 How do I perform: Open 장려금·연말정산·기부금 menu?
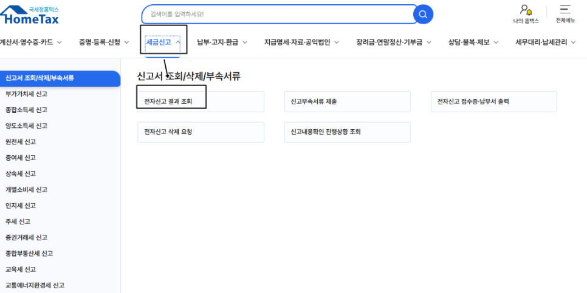point(390,42)
